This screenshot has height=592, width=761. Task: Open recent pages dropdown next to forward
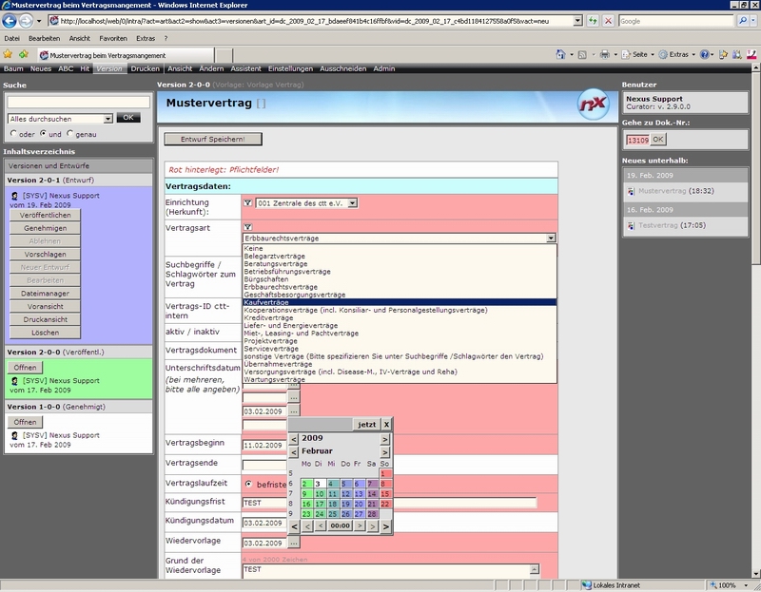39,21
